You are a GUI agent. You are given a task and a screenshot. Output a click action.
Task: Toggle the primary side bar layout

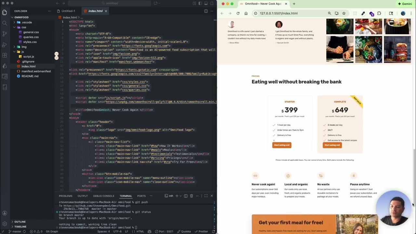tap(200, 3)
